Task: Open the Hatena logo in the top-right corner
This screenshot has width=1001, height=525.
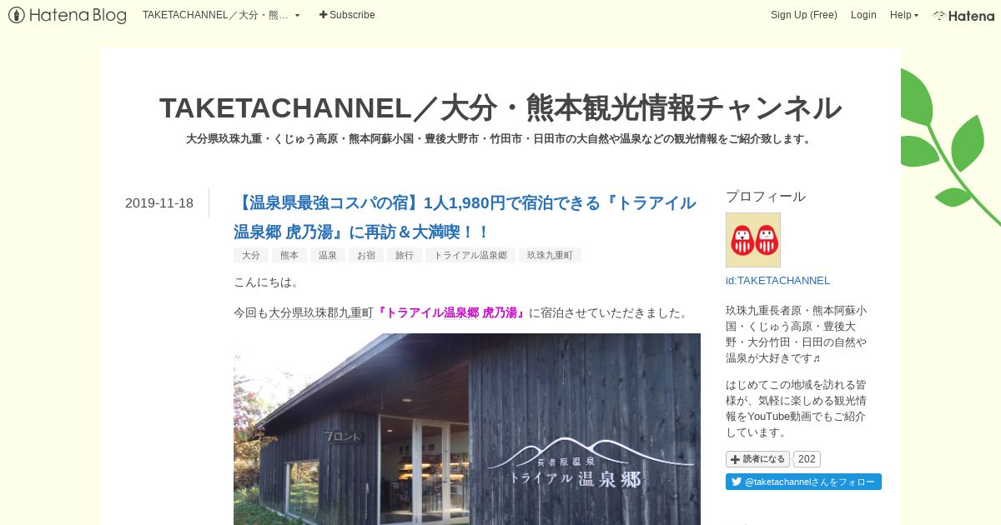Action: 963,15
